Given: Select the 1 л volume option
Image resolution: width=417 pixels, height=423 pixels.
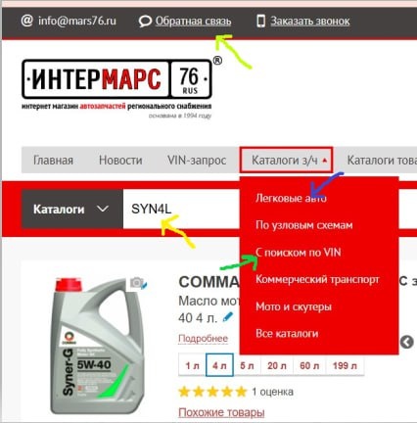Looking at the screenshot, I should click(192, 365).
